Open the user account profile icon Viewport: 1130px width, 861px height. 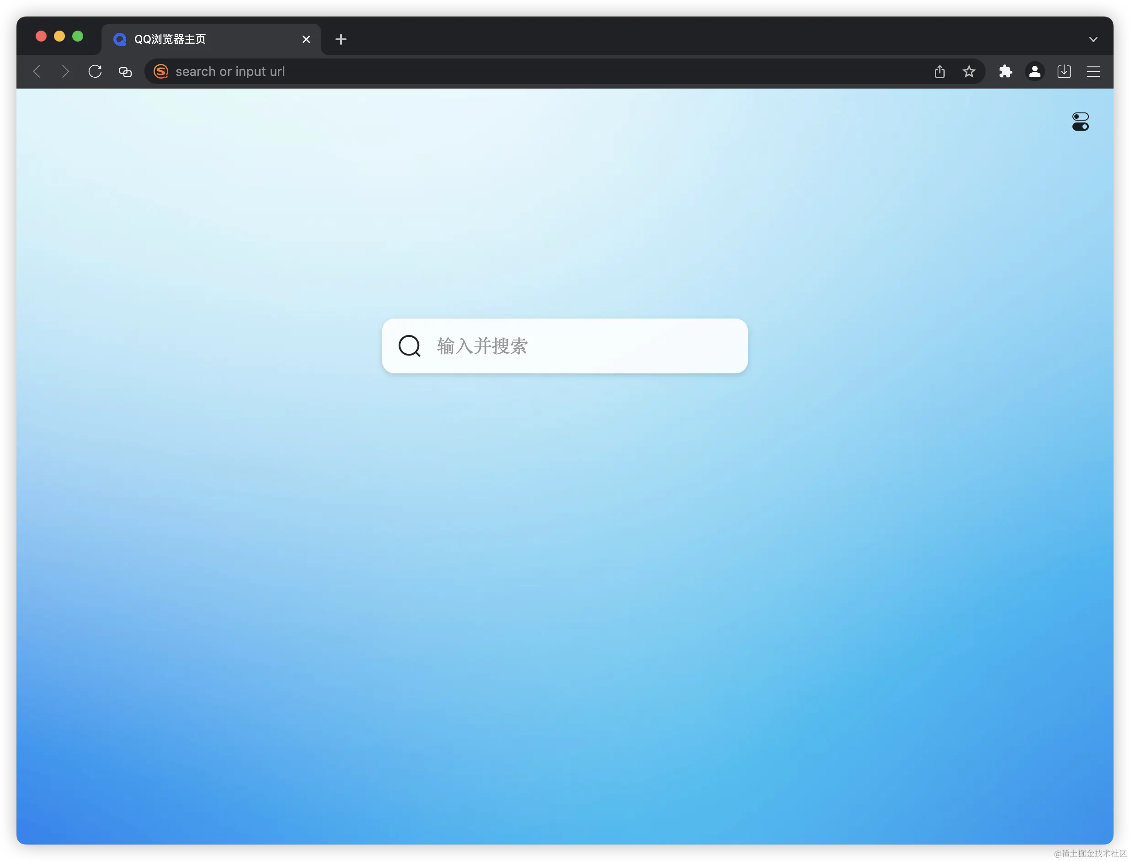click(1034, 71)
